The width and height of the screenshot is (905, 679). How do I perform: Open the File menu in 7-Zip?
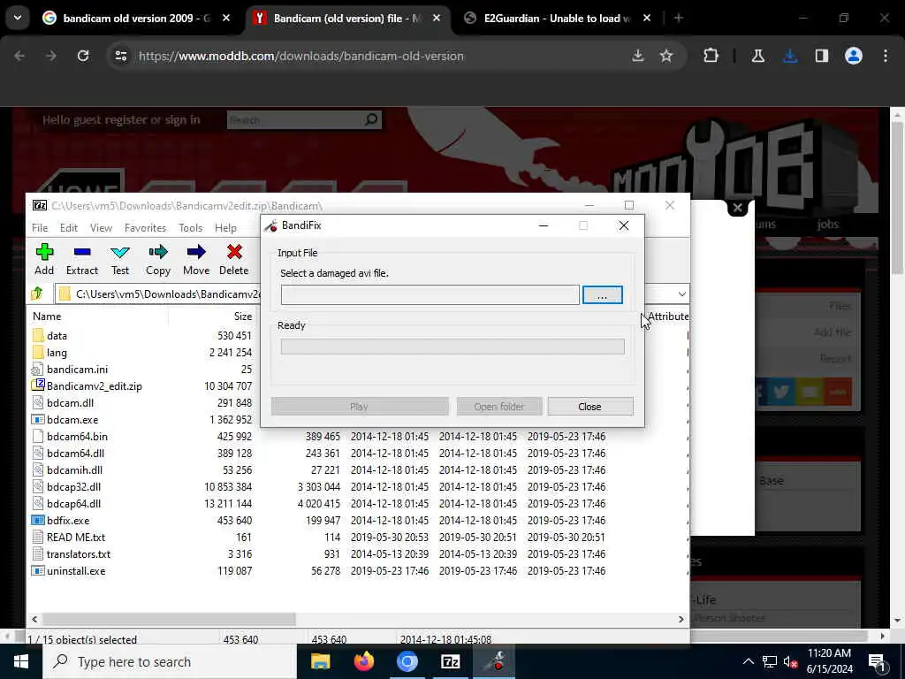pos(40,228)
